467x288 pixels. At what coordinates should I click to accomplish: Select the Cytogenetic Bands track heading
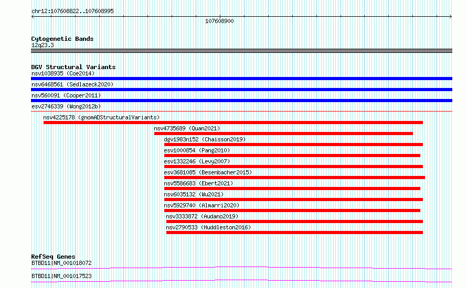click(x=62, y=39)
